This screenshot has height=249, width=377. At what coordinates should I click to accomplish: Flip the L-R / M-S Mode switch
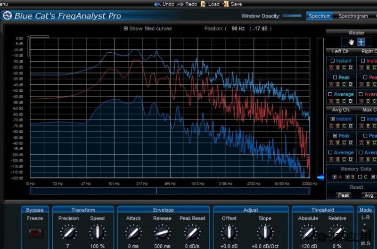pyautogui.click(x=365, y=229)
